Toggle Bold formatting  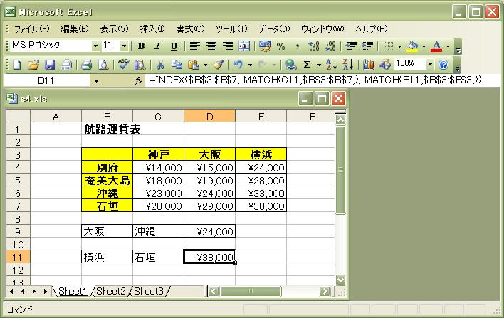pos(141,46)
